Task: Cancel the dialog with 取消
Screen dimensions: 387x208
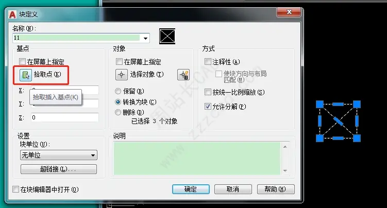Action: pyautogui.click(x=233, y=189)
